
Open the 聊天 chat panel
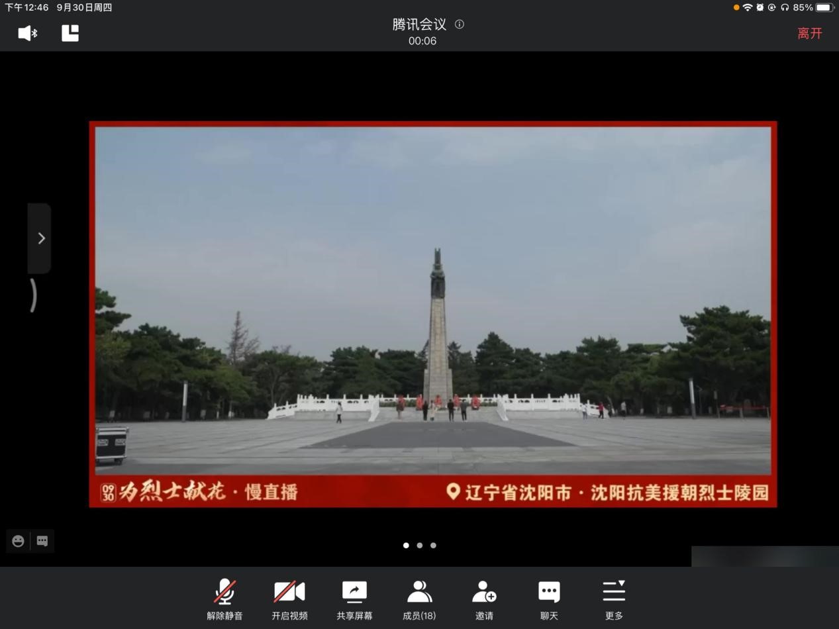click(x=549, y=600)
